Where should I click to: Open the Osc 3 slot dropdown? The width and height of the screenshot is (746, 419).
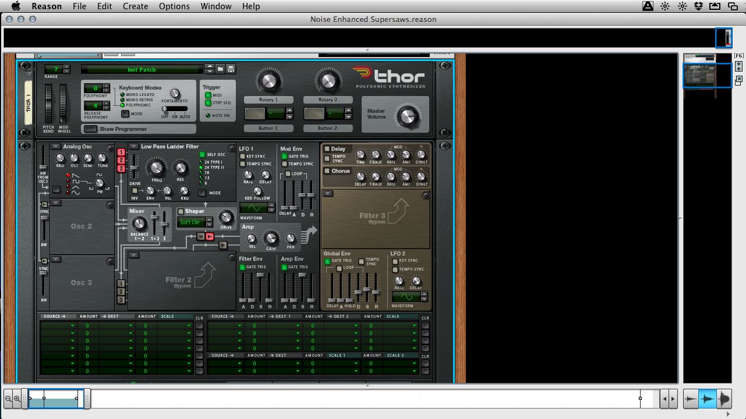[56, 260]
